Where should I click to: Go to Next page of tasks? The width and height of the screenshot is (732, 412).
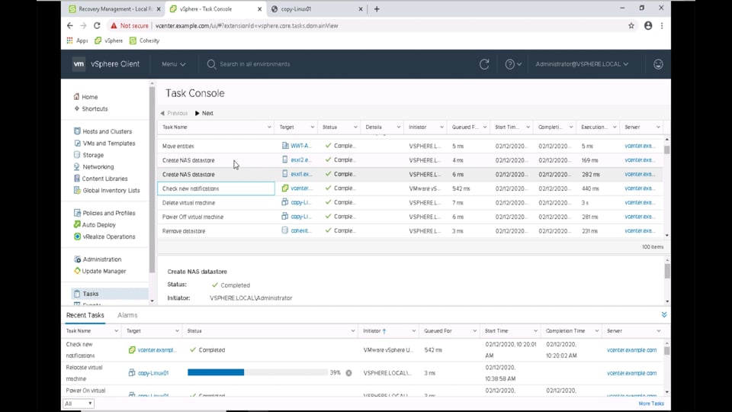click(204, 113)
